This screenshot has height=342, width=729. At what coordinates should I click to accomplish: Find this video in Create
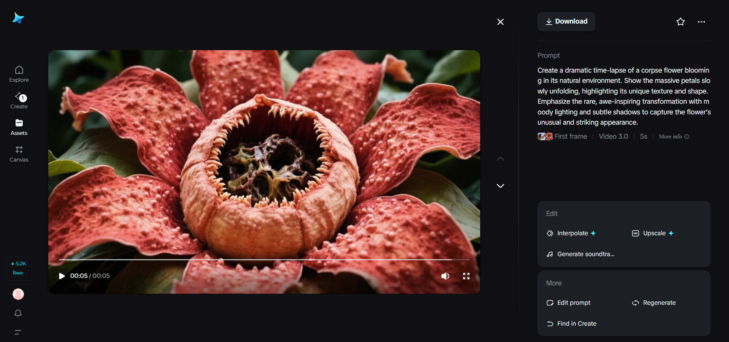(571, 324)
